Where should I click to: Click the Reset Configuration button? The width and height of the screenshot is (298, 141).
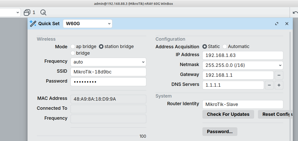click(x=275, y=114)
